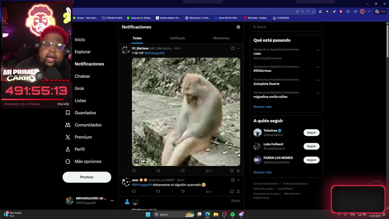
Task: Bookmark adrian_rel30867 post
Action: [232, 191]
